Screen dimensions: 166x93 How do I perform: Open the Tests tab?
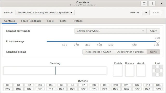(63, 21)
